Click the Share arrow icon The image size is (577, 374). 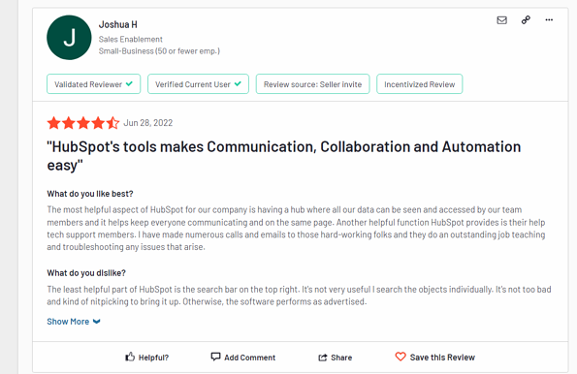click(323, 358)
